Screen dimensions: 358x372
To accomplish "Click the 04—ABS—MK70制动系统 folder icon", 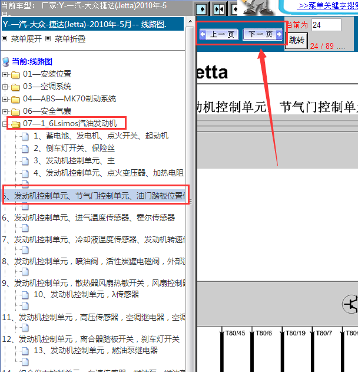I will (x=15, y=100).
